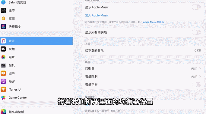Image resolution: width=206 pixels, height=114 pixels.
Task: Click 关闭 value for 均衡器
Action: click(x=194, y=68)
